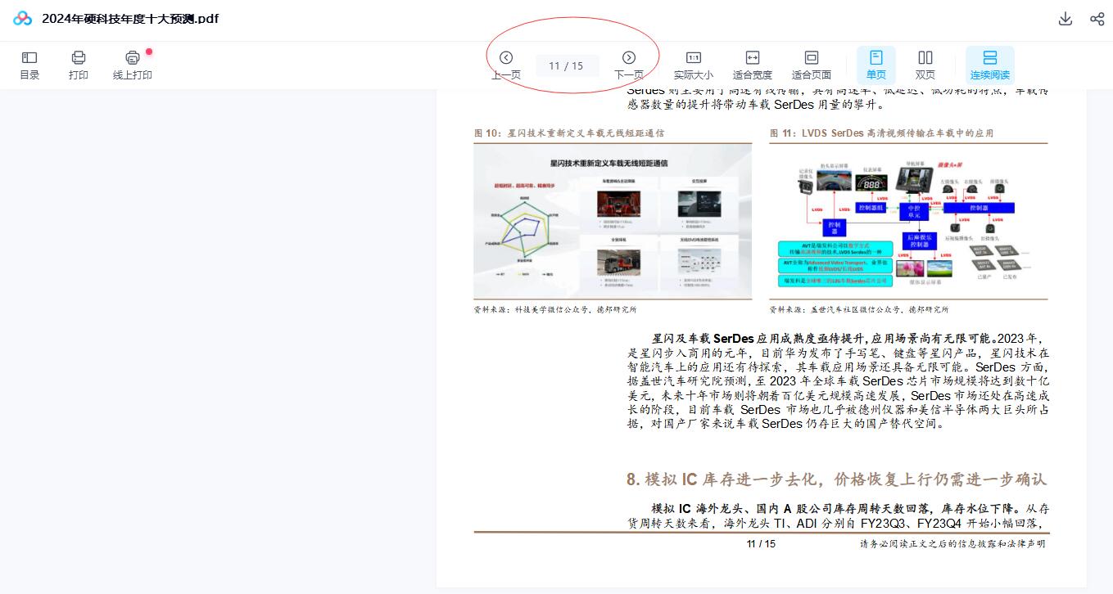The height and width of the screenshot is (594, 1113).
Task: Click the file title 2024年硬科技年度十大预测.pdf
Action: (x=130, y=19)
